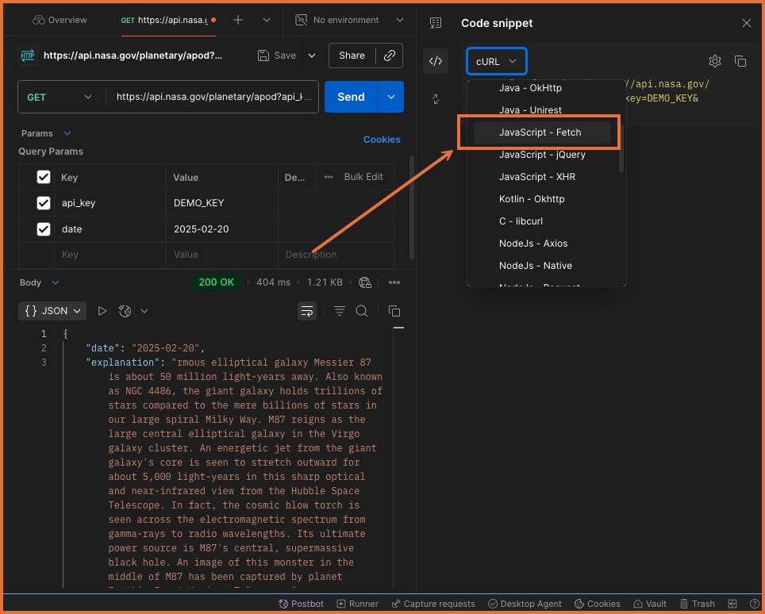The image size is (765, 614).
Task: Click the 200 OK status badge
Action: tap(216, 282)
